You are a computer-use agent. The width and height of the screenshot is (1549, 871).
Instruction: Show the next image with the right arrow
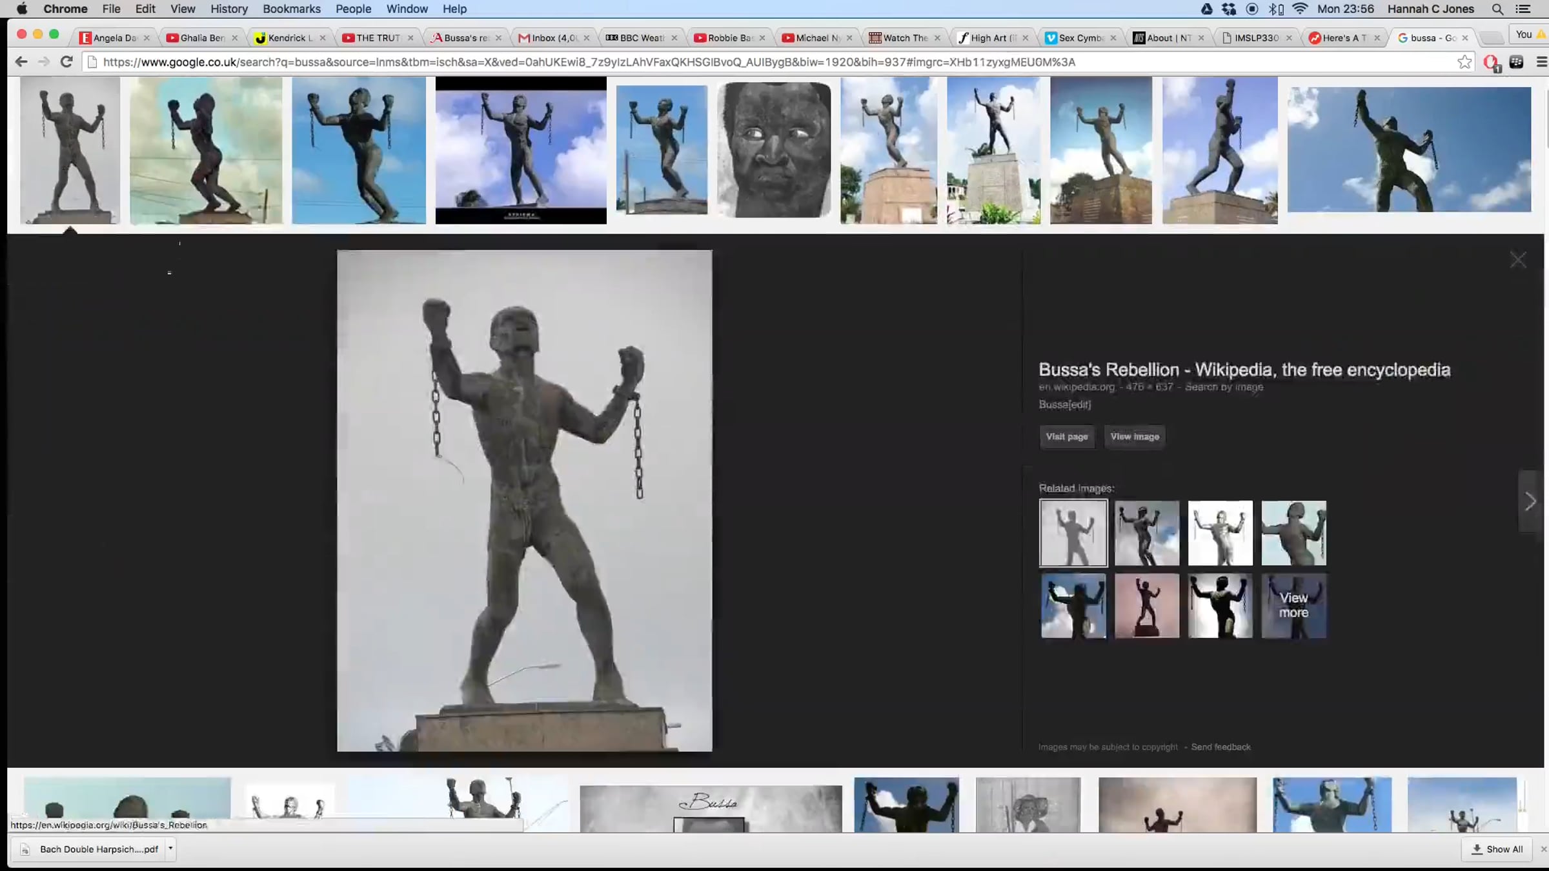click(x=1530, y=501)
